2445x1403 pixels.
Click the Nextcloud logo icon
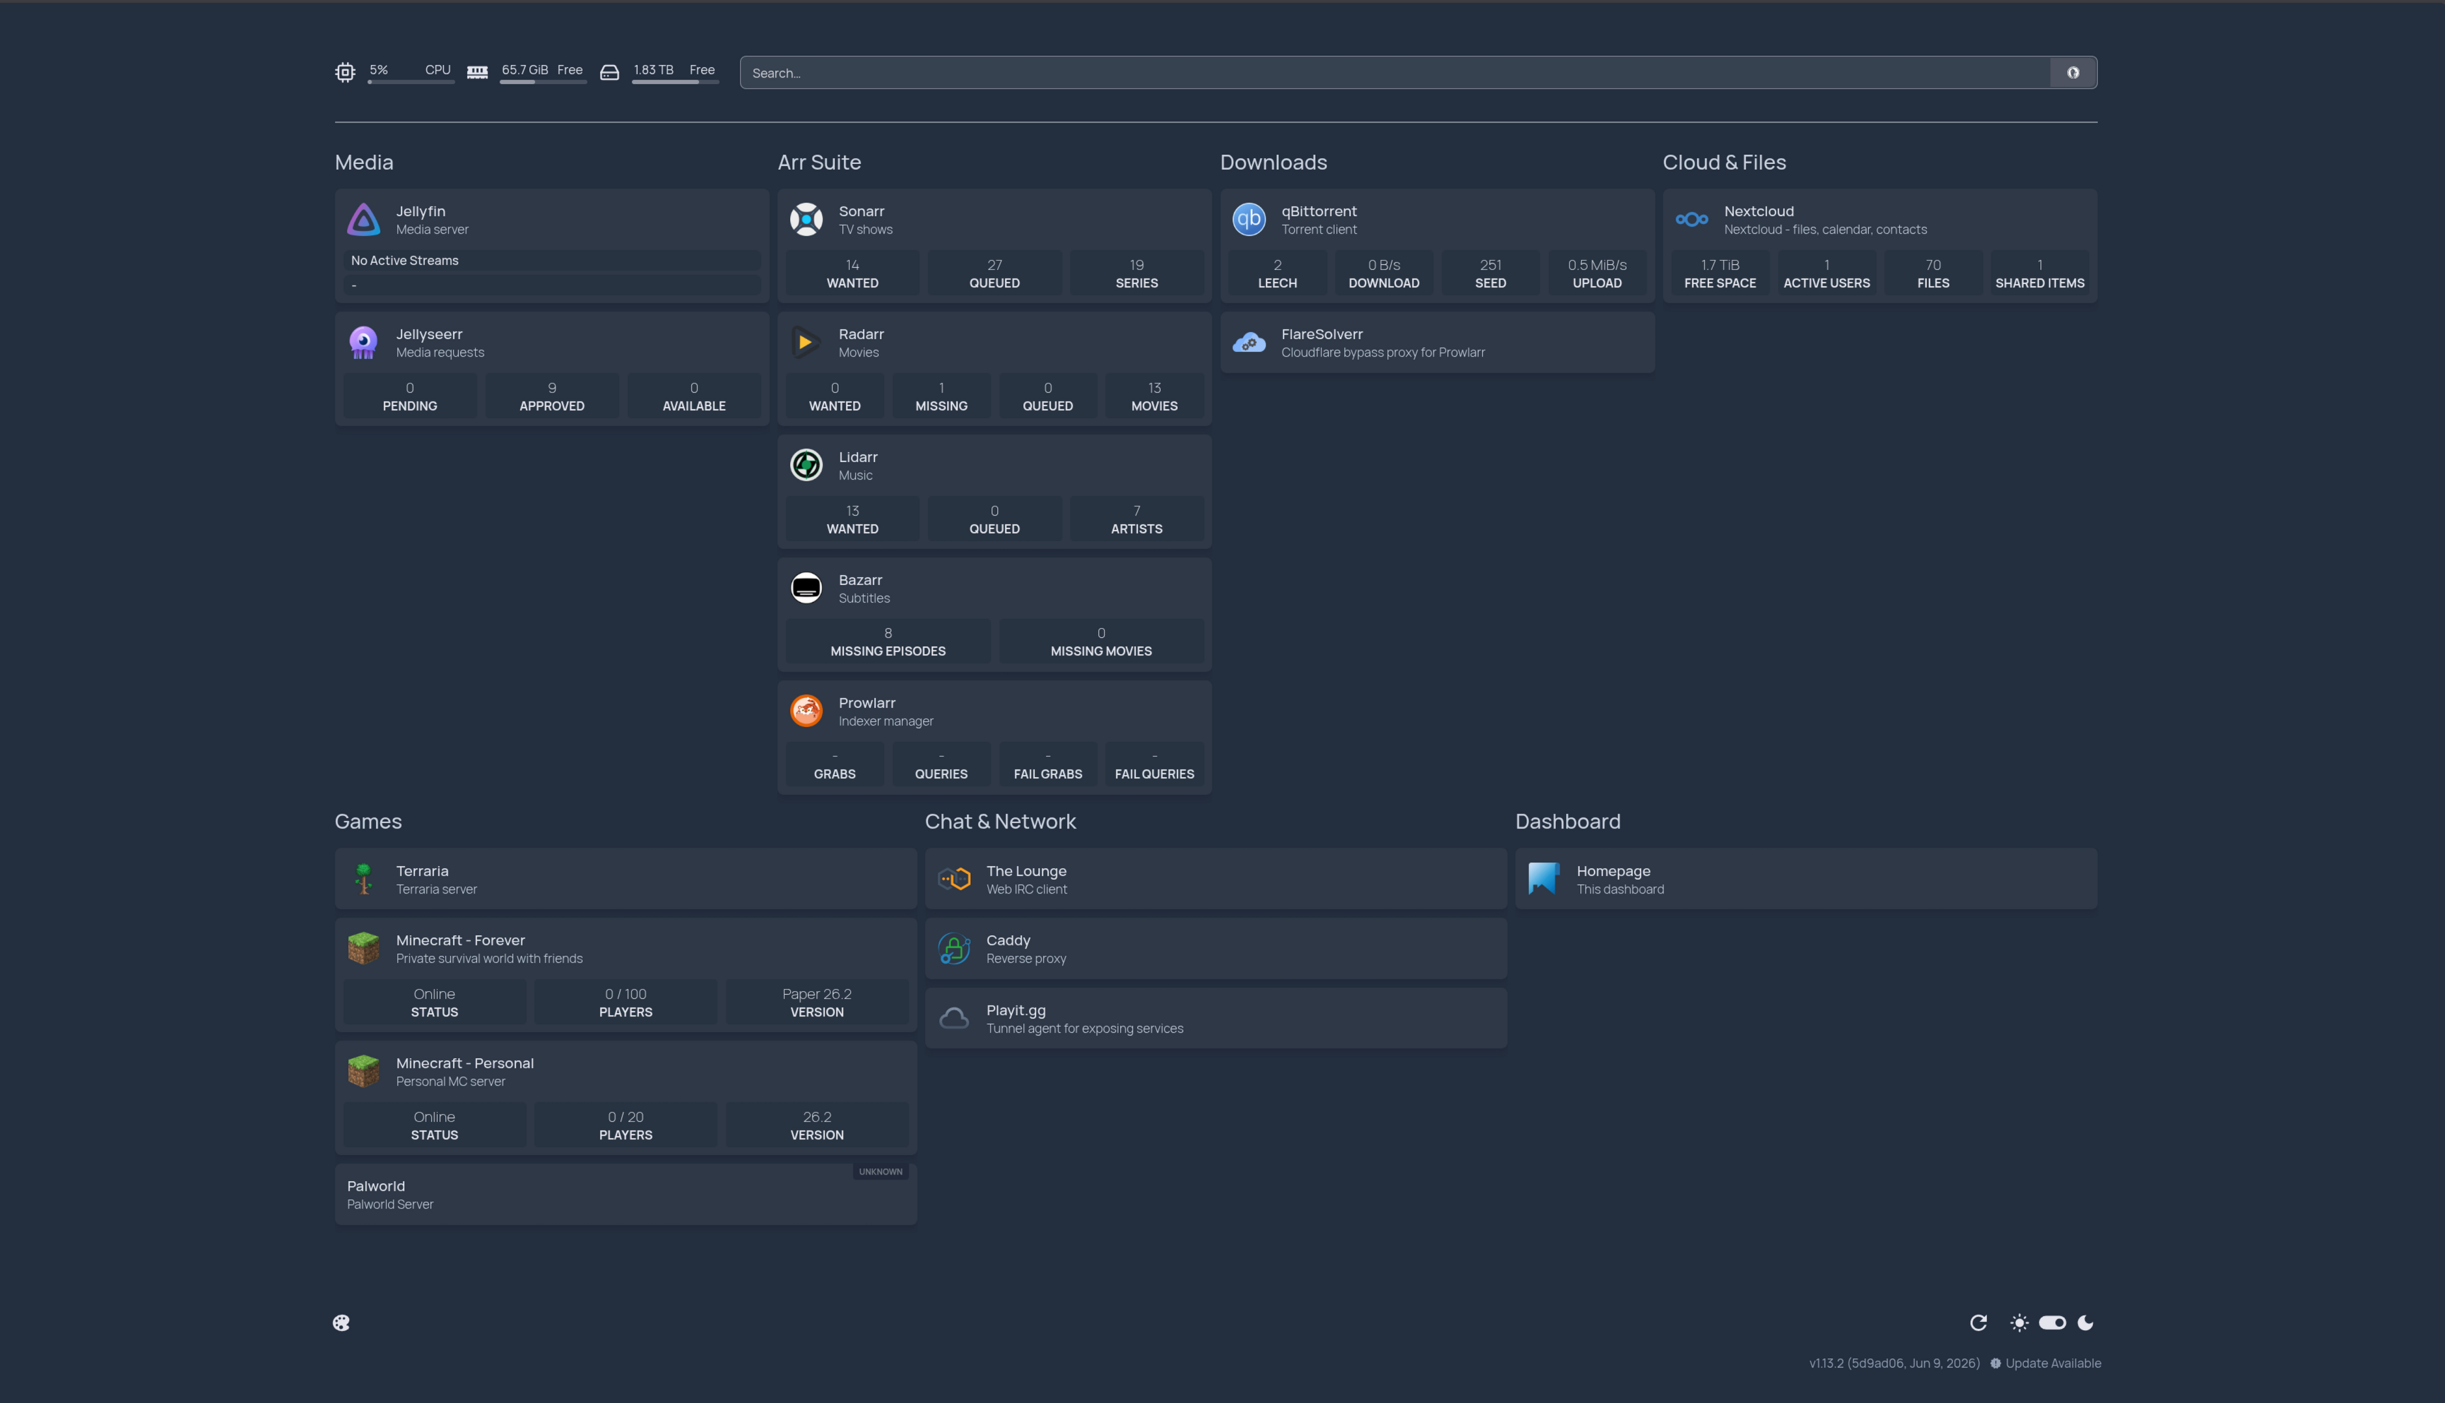click(1691, 220)
